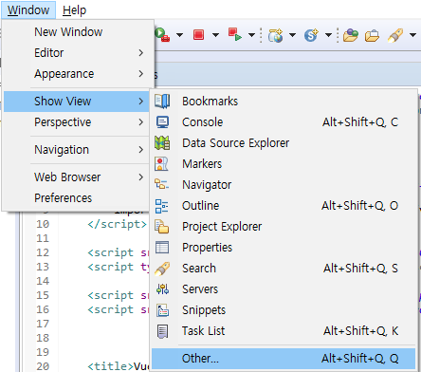This screenshot has width=421, height=372.
Task: Select the Console label in Show View
Action: pos(202,122)
